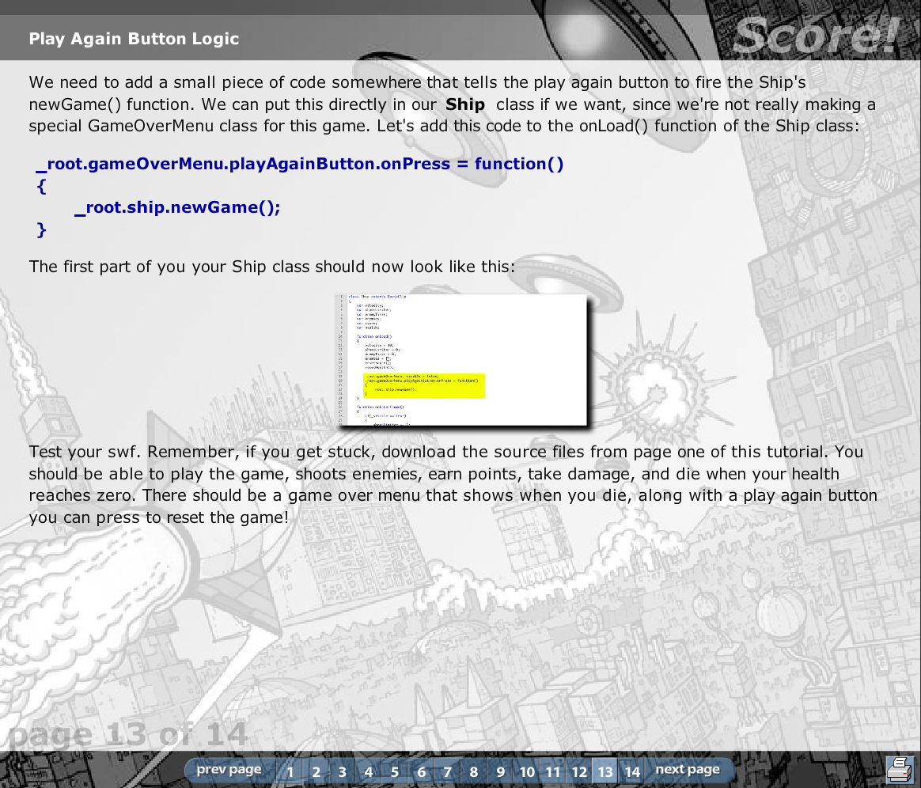Click the printer icon
The width and height of the screenshot is (921, 788).
click(x=900, y=769)
